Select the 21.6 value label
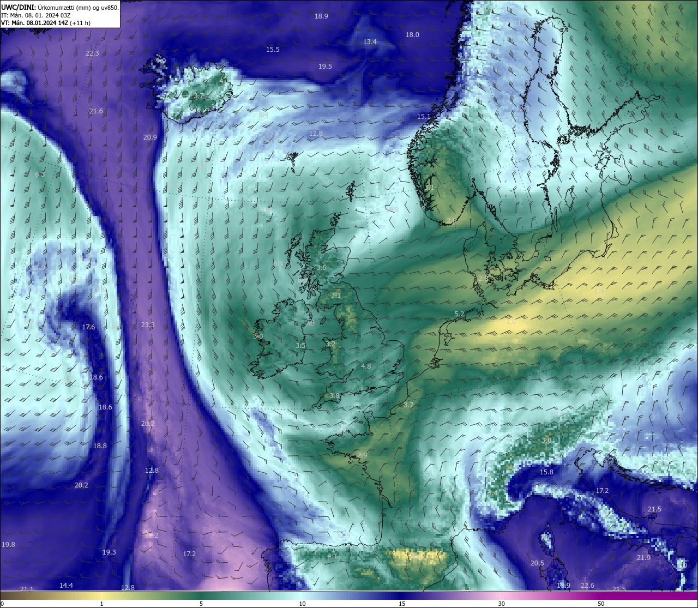698x608 pixels. point(96,111)
